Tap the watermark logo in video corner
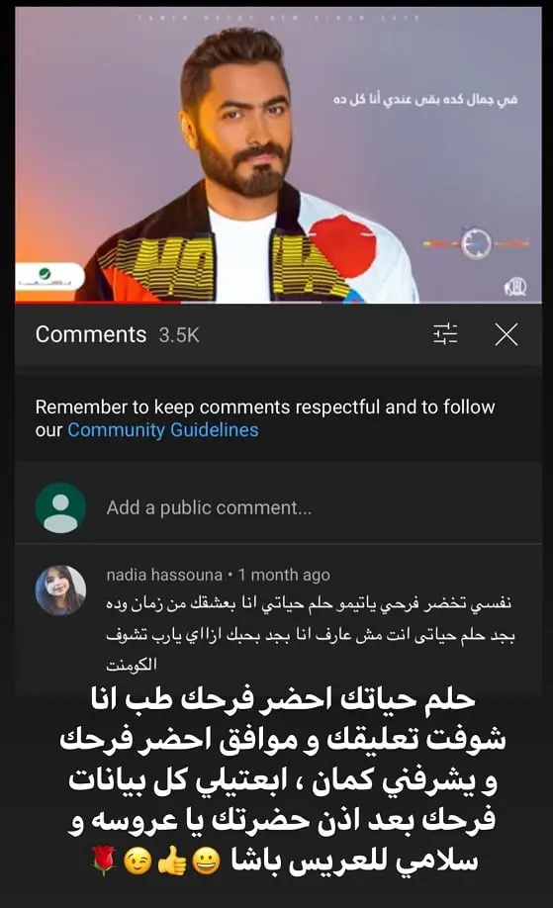Viewport: 553px width, 908px height. pyautogui.click(x=514, y=287)
